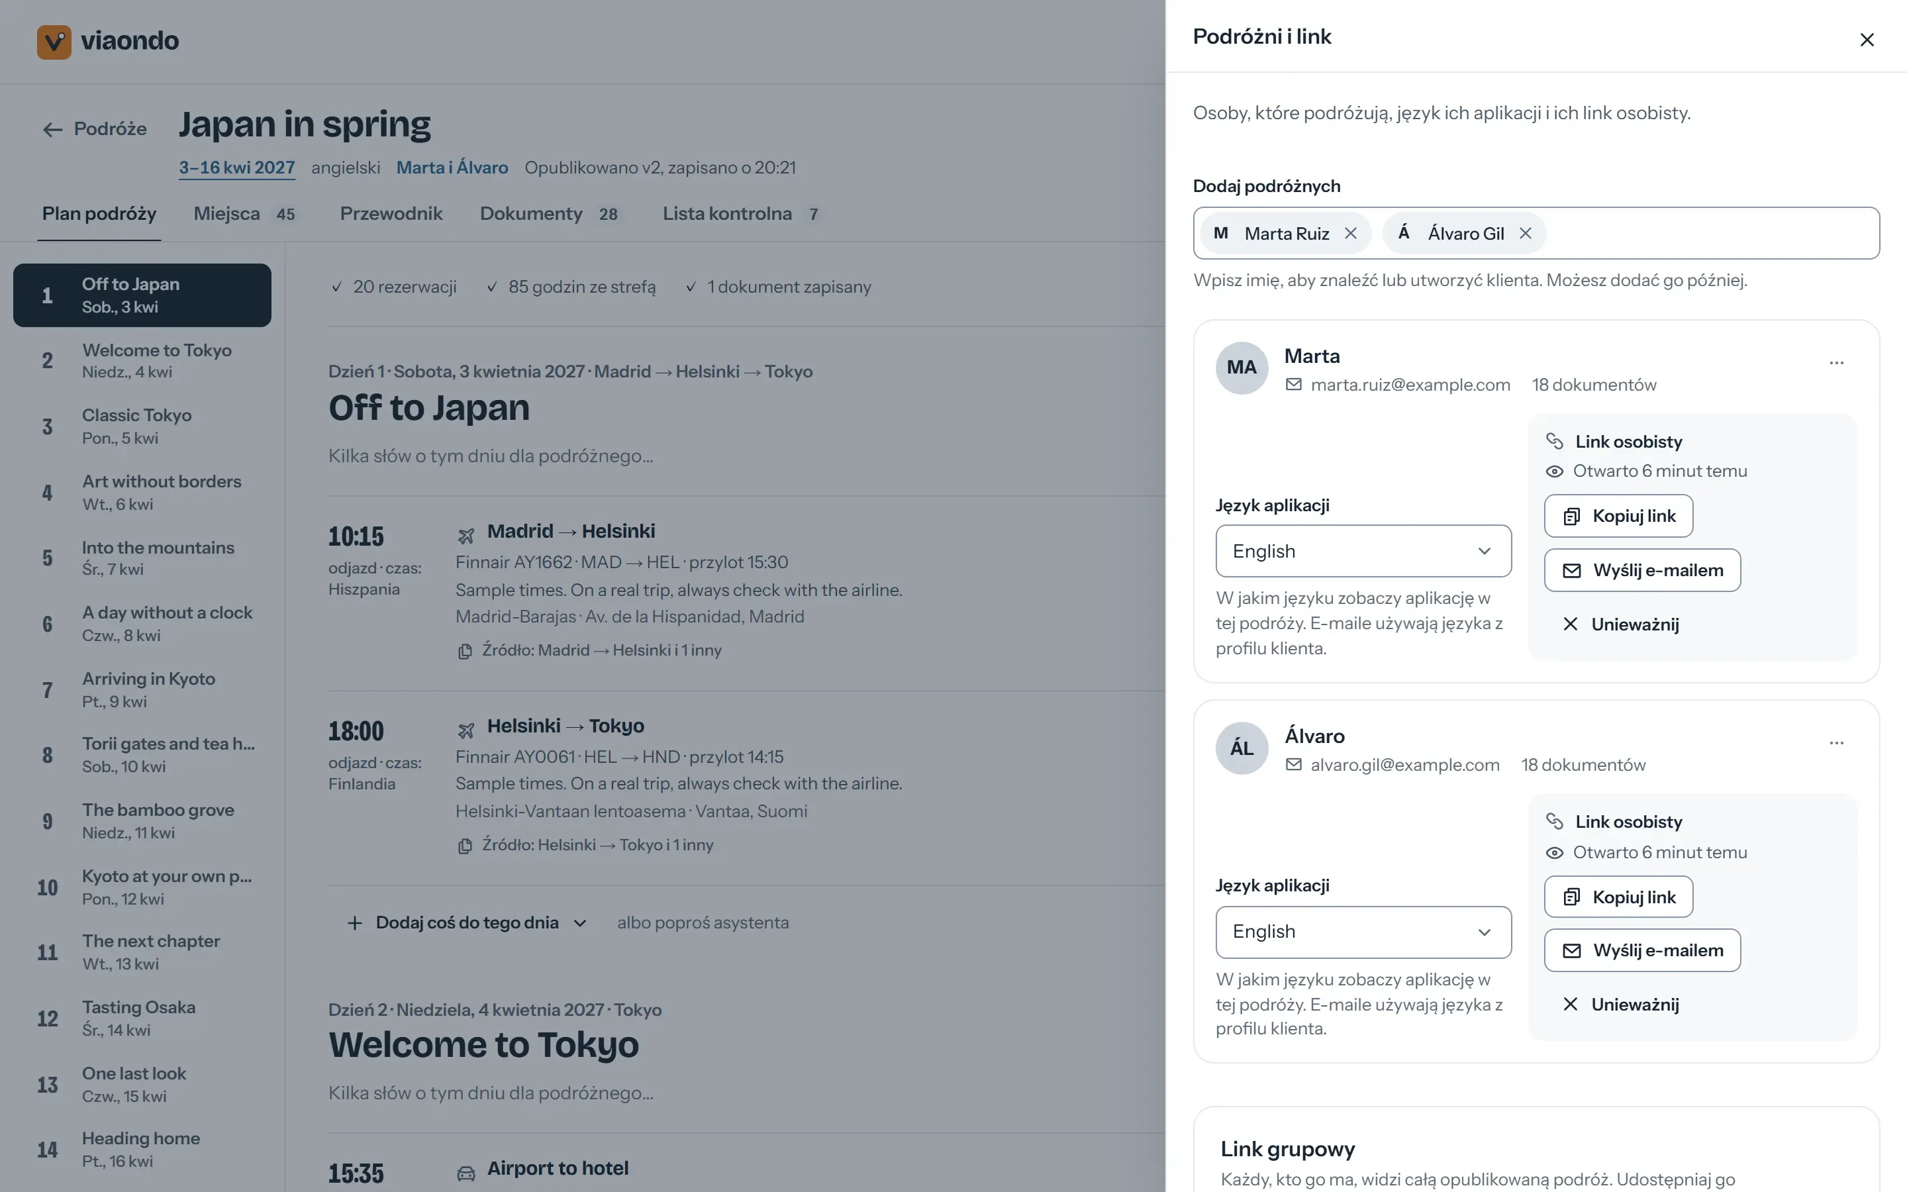
Task: Revoke Álvaro's personal link with Unieważnij
Action: [1620, 1005]
